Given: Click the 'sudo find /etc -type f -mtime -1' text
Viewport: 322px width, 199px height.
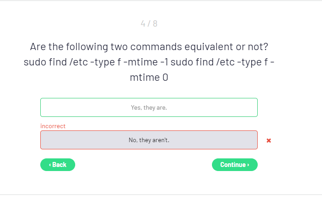Looking at the screenshot, I should pos(96,62).
